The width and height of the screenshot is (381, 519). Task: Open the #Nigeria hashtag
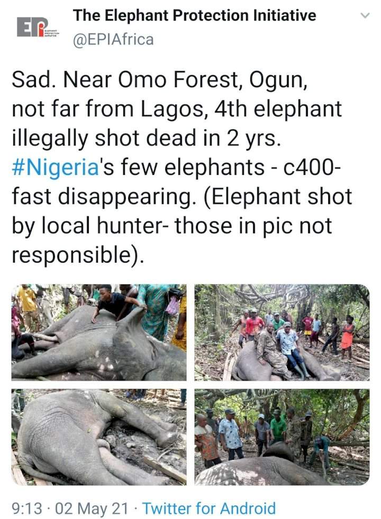tap(56, 167)
